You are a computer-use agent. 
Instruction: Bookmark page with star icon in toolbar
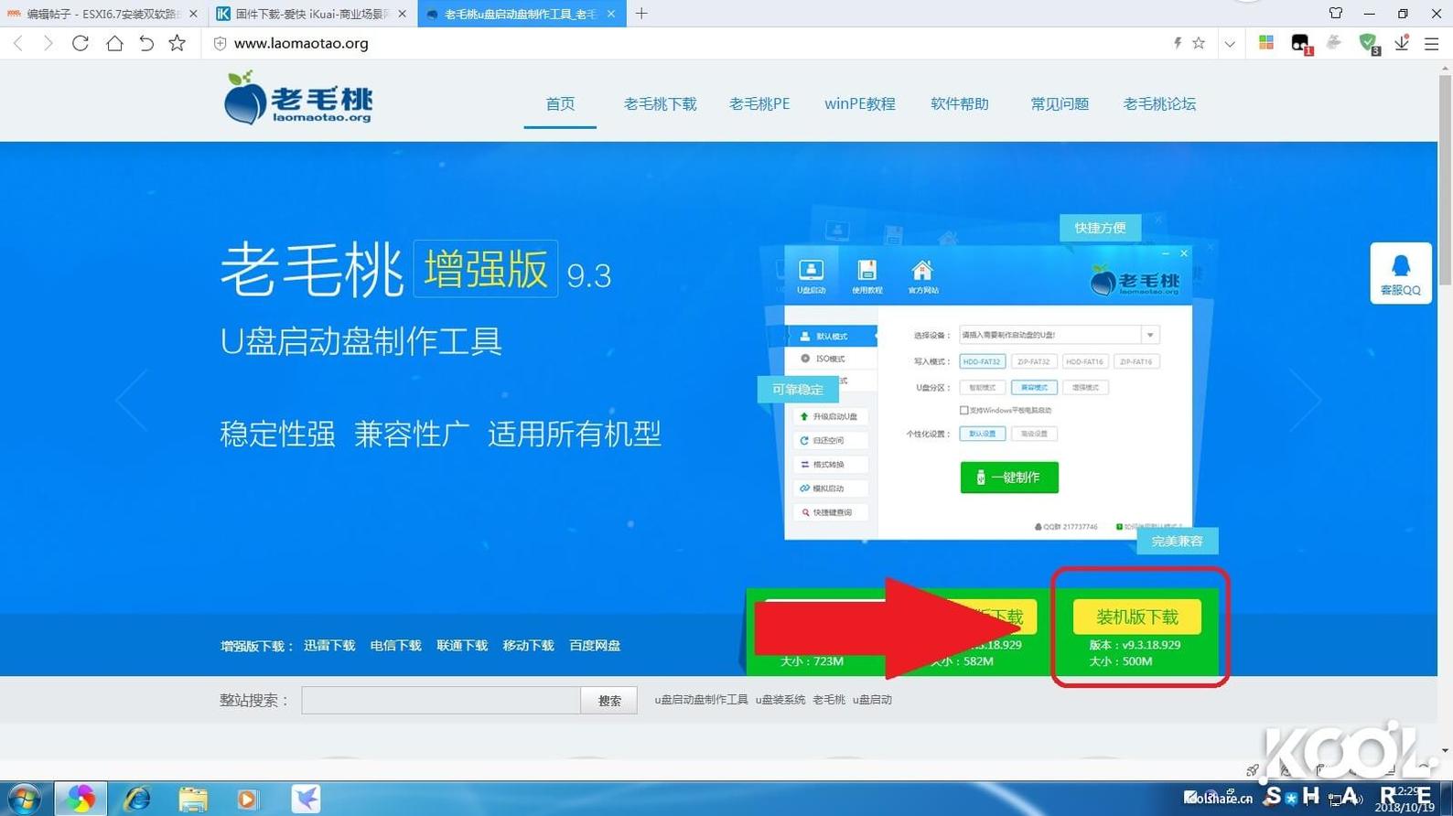178,43
